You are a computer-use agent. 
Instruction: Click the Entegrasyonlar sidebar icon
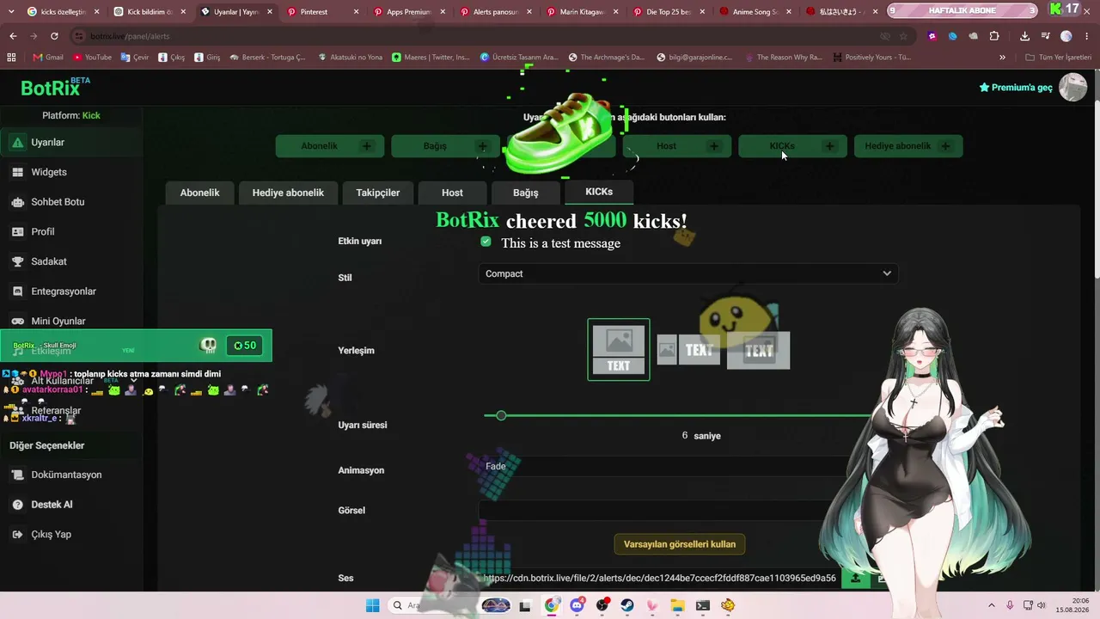coord(17,291)
